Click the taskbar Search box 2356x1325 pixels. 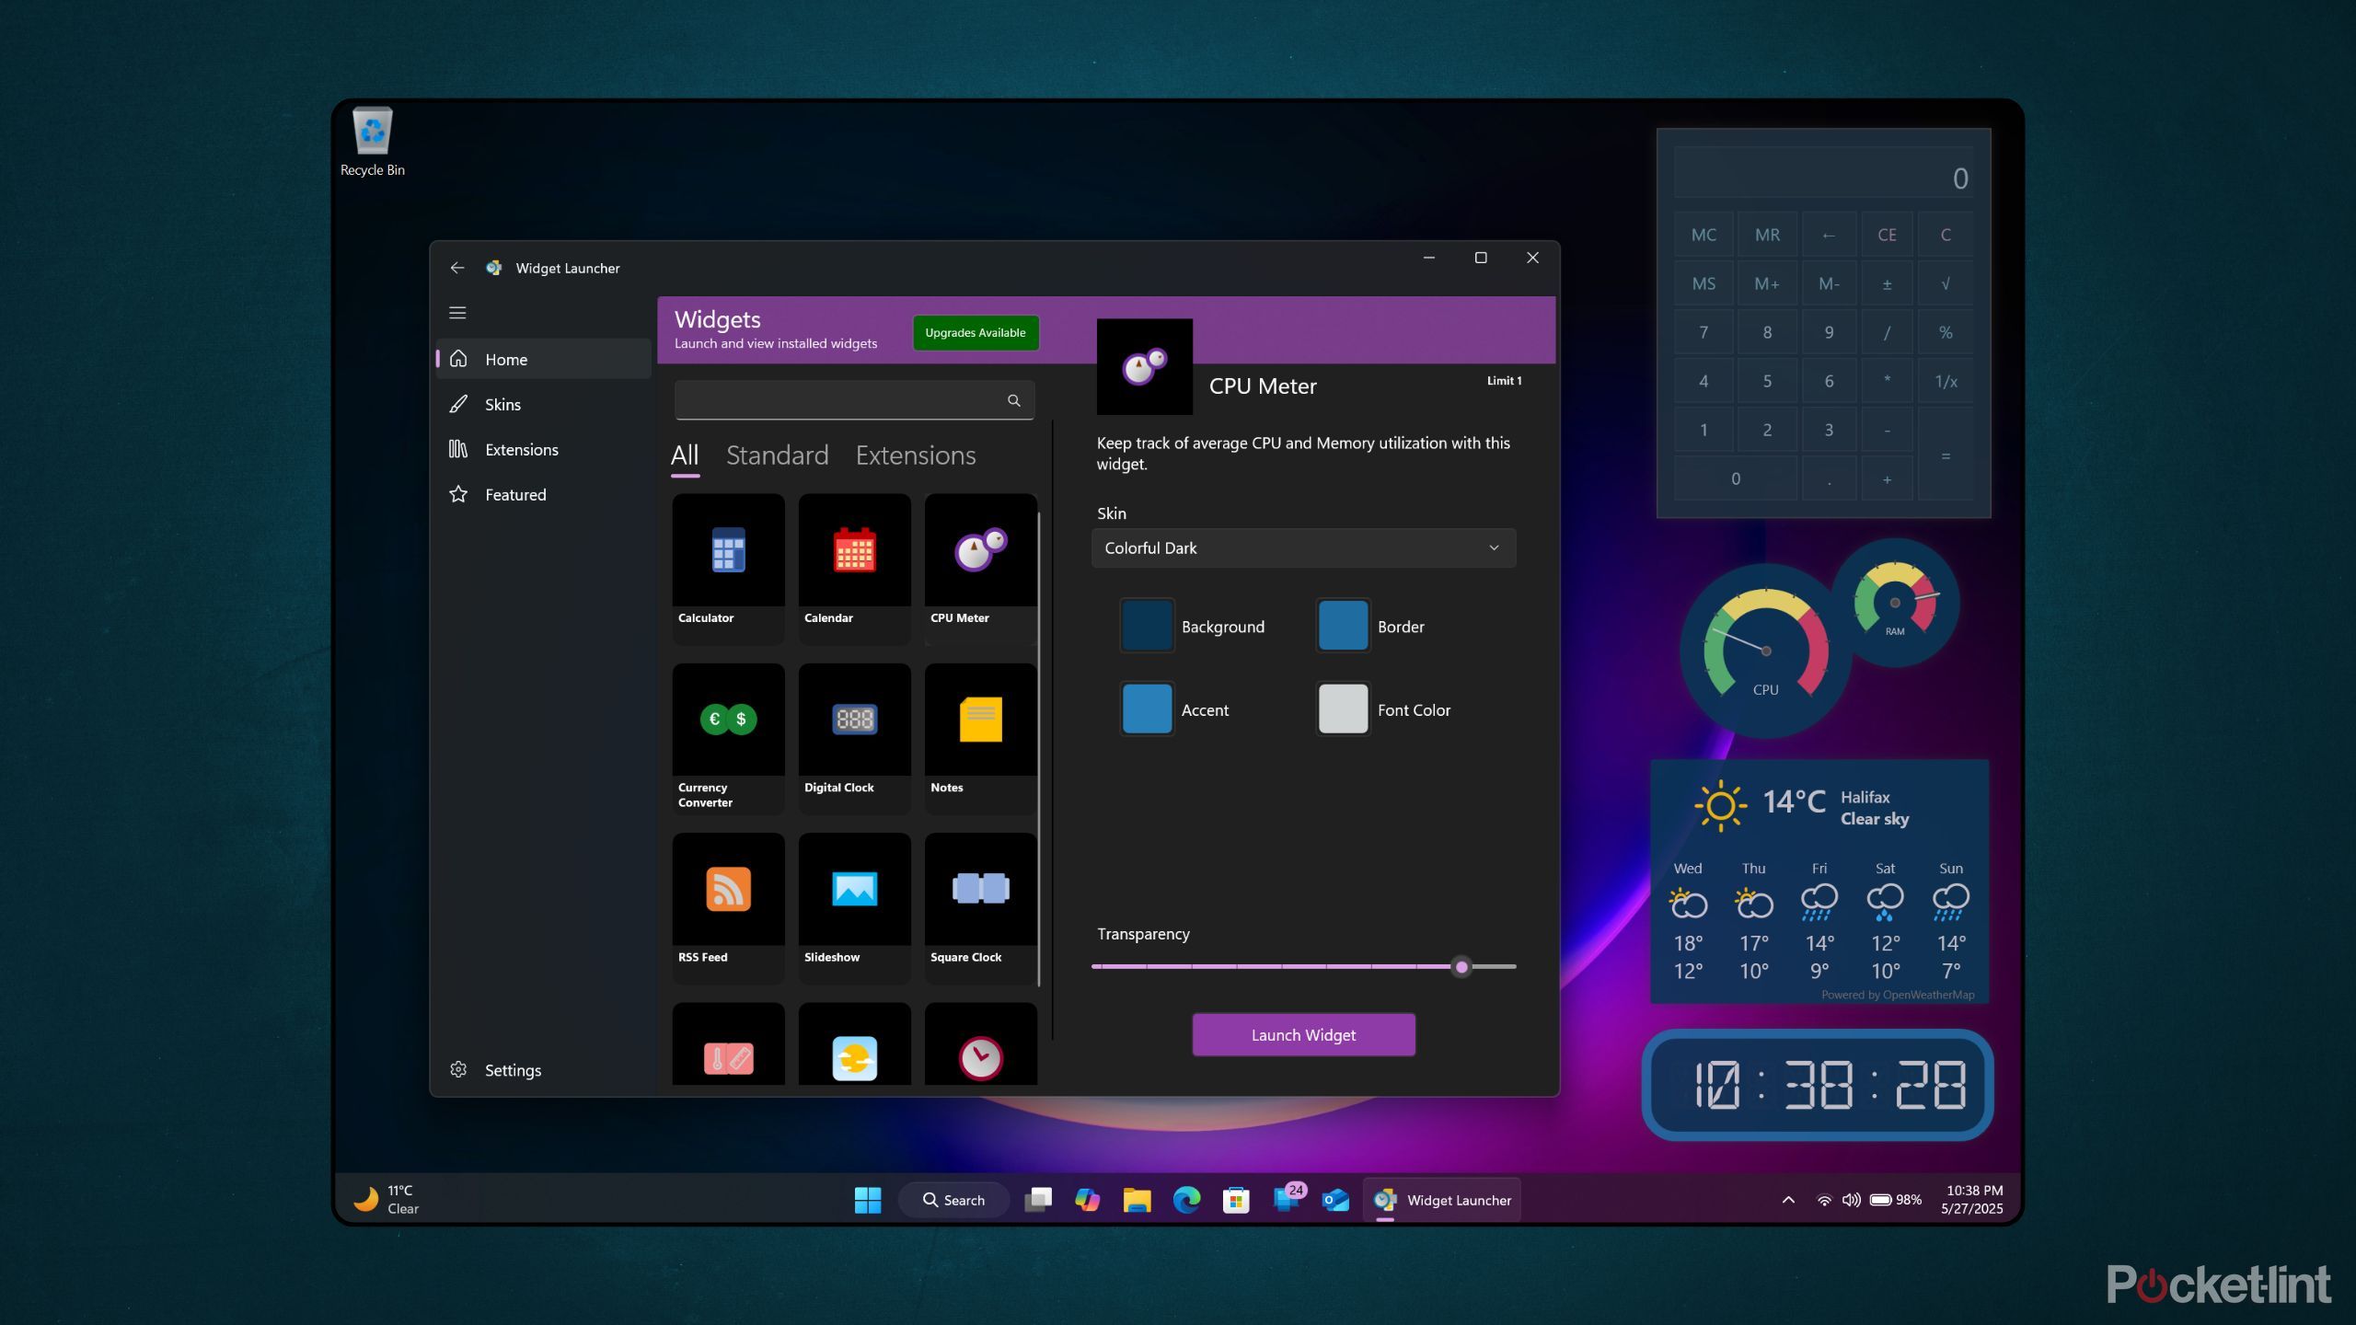pos(953,1200)
